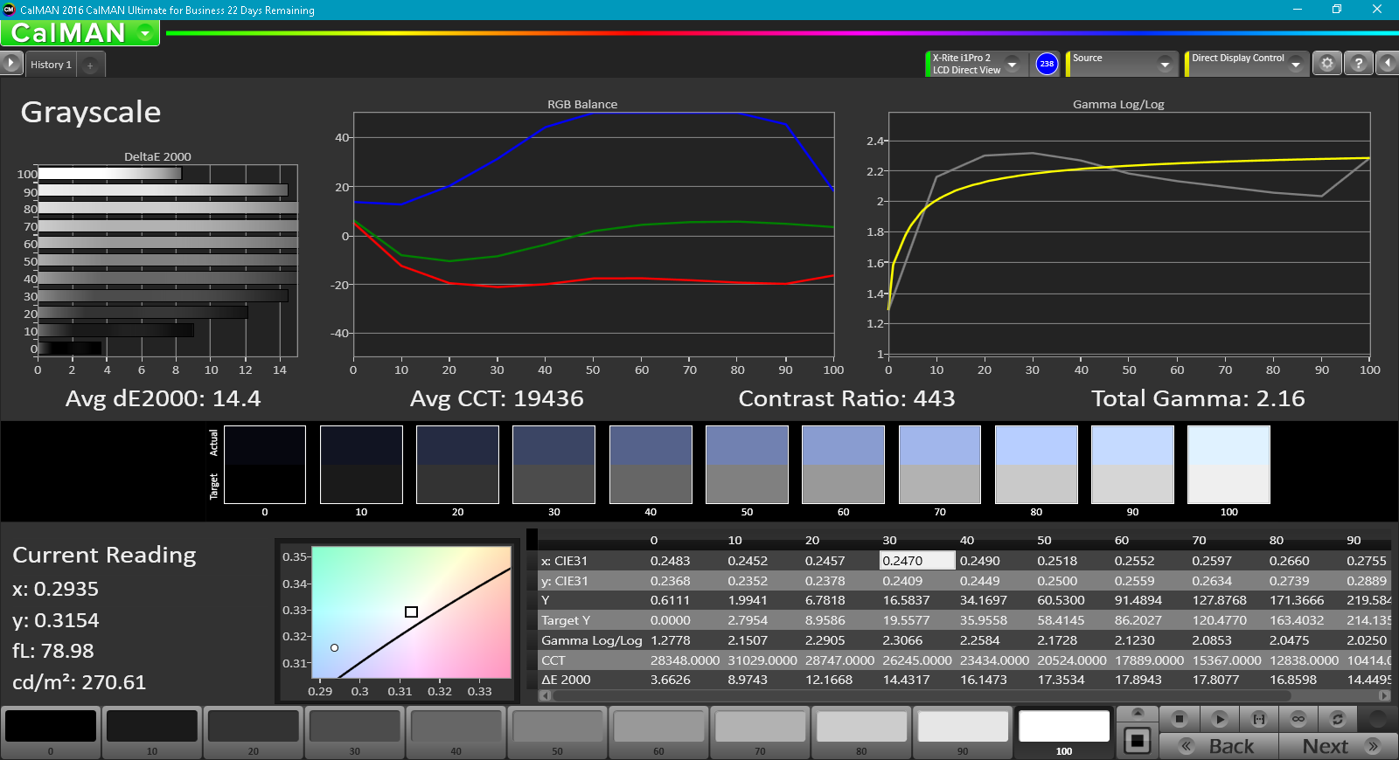This screenshot has width=1399, height=760.
Task: Click the x CIE31 cell at 30
Action: (917, 561)
